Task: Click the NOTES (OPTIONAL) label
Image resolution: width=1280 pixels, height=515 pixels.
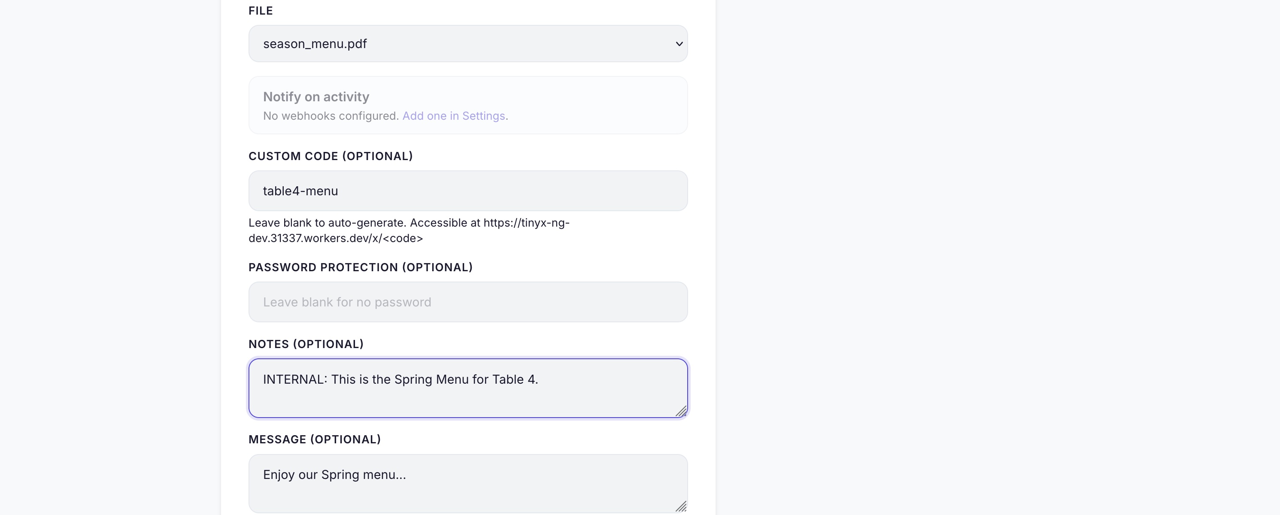Action: tap(306, 344)
